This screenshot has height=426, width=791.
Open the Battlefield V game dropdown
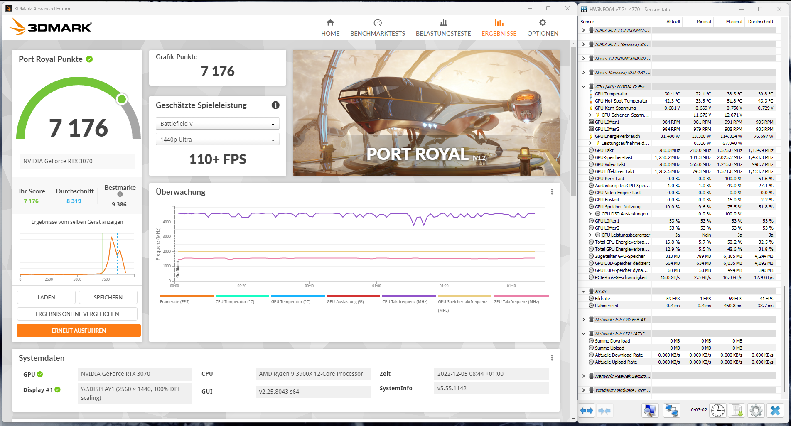click(217, 124)
